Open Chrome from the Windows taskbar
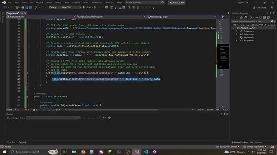The image size is (277, 155). tap(83, 152)
